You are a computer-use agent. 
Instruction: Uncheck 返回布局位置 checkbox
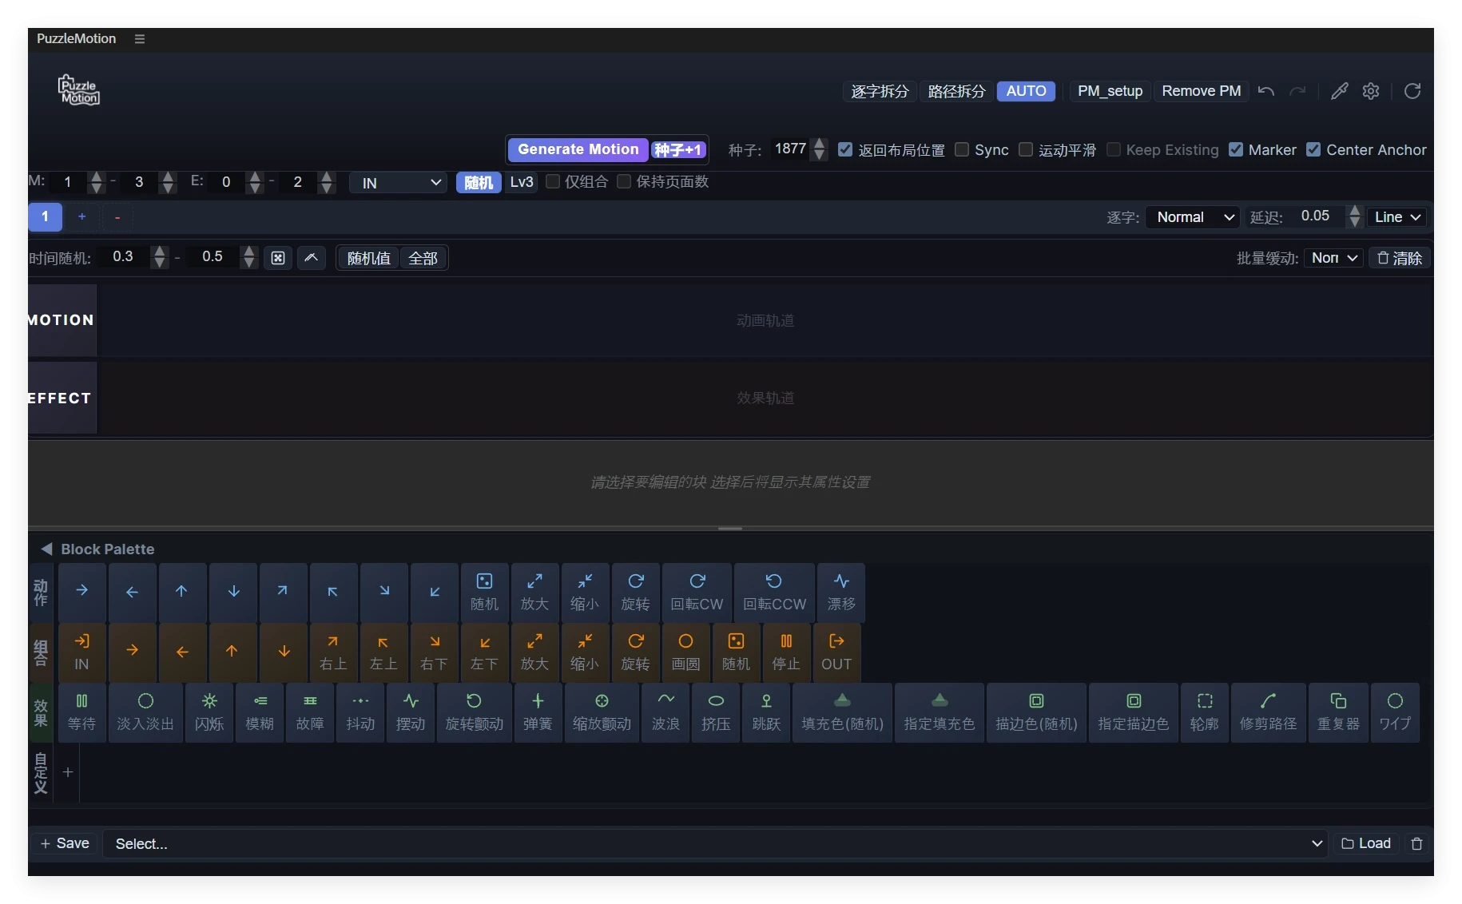pyautogui.click(x=845, y=149)
